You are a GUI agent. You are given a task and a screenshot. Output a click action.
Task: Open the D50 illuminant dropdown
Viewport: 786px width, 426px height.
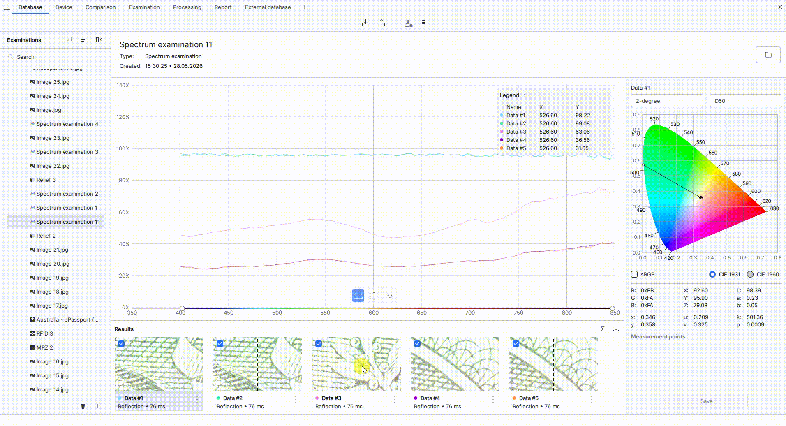pyautogui.click(x=746, y=101)
